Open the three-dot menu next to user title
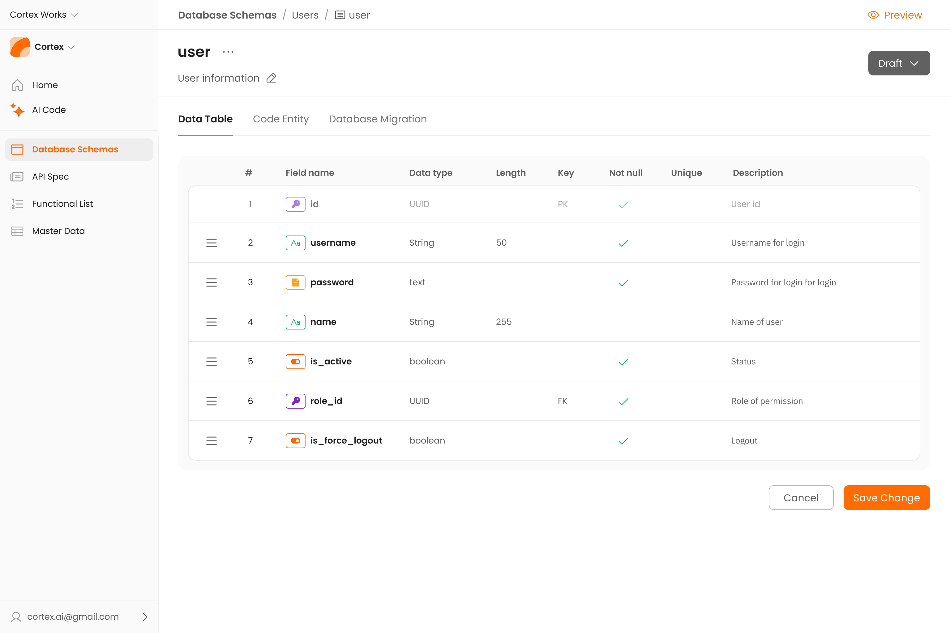Screen dimensions: 950x633 (x=228, y=52)
